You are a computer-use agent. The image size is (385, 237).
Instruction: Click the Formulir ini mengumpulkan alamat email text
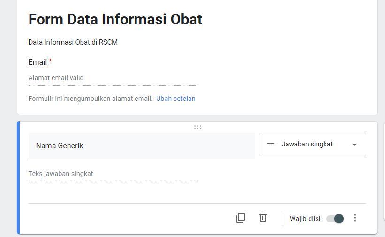coord(91,99)
